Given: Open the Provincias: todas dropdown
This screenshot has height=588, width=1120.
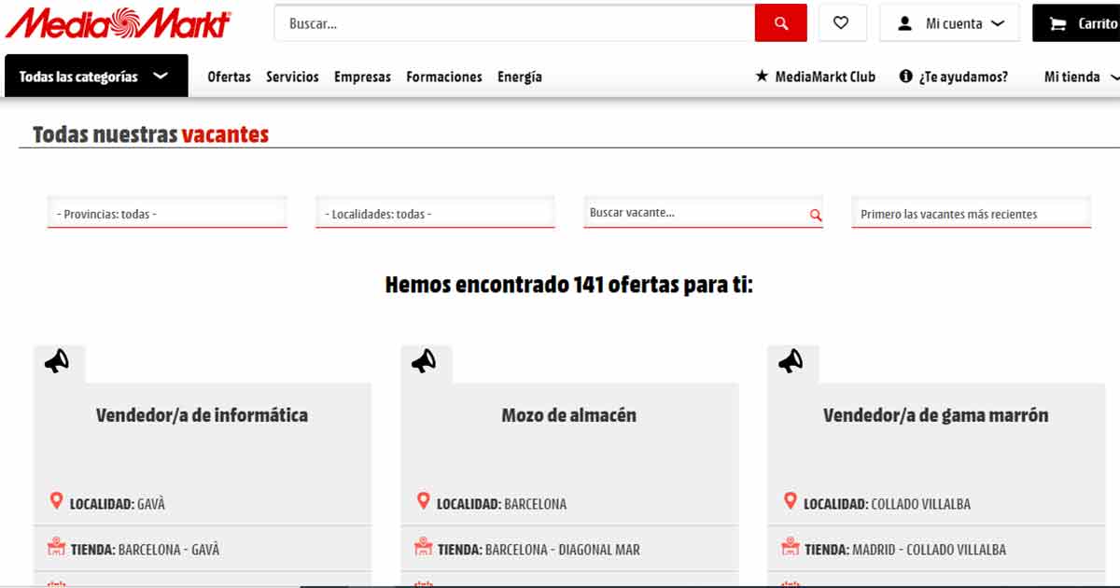Looking at the screenshot, I should [x=167, y=212].
